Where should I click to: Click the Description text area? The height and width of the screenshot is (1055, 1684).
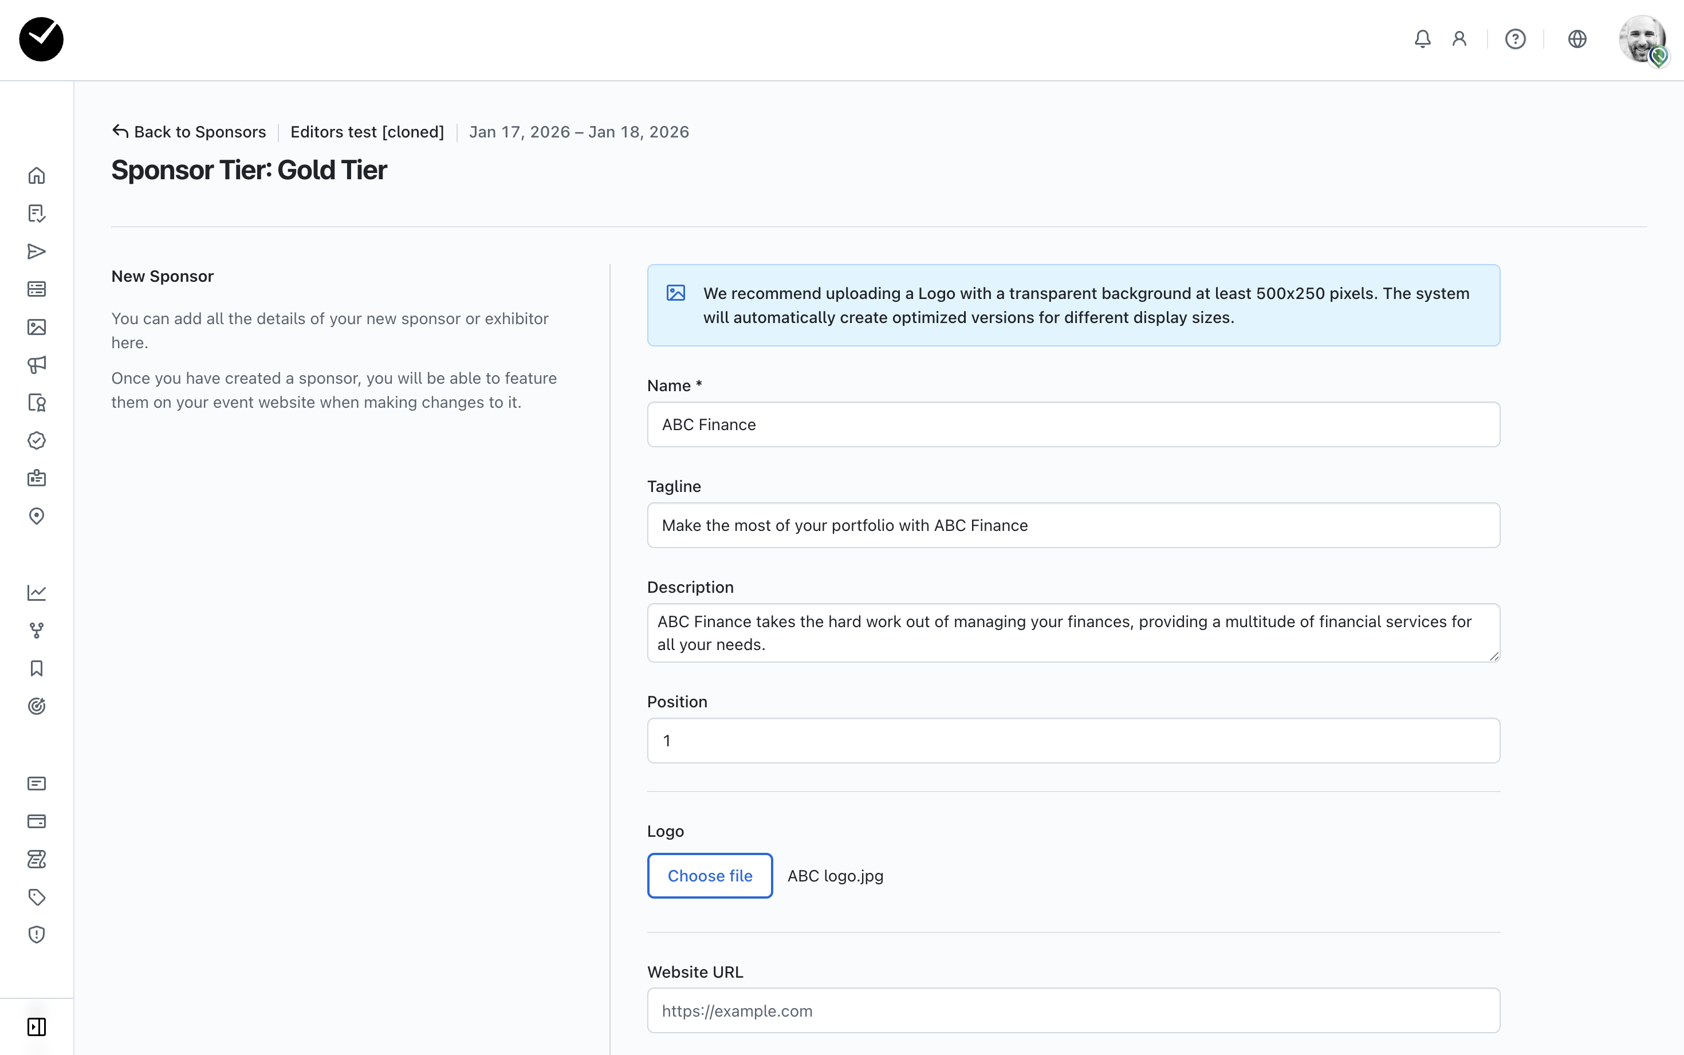[1073, 633]
